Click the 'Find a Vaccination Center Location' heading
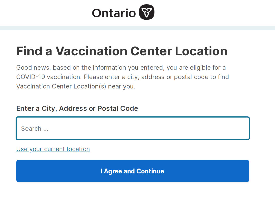 [x=122, y=51]
